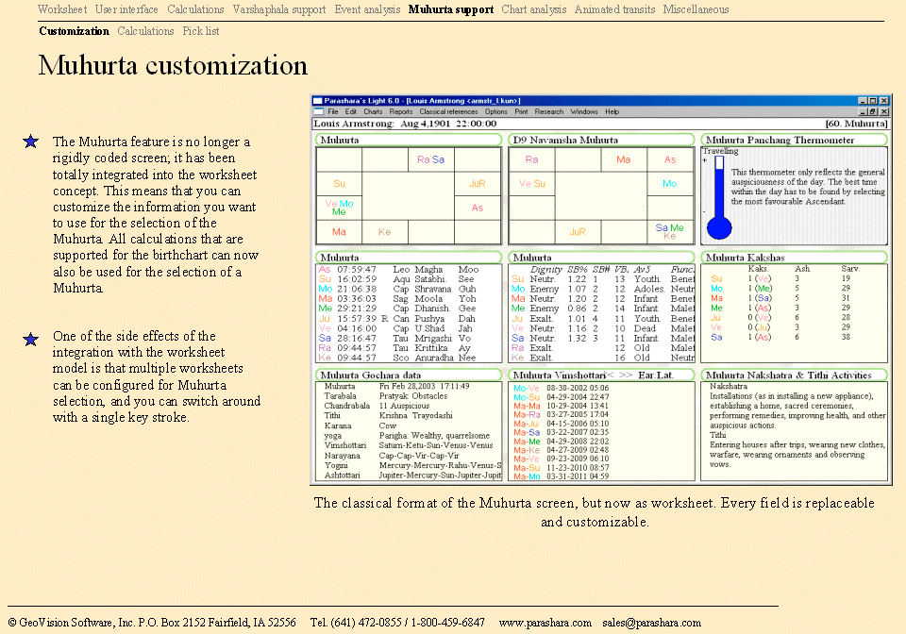Viewport: 906px width, 634px height.
Task: Click the Ashtottari row in Gochara data
Action: click(409, 475)
